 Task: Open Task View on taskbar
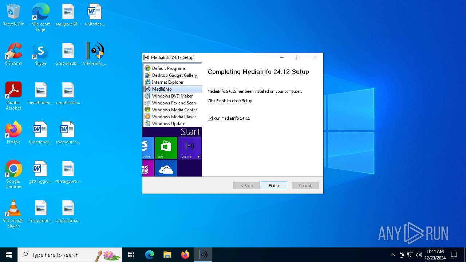click(131, 255)
